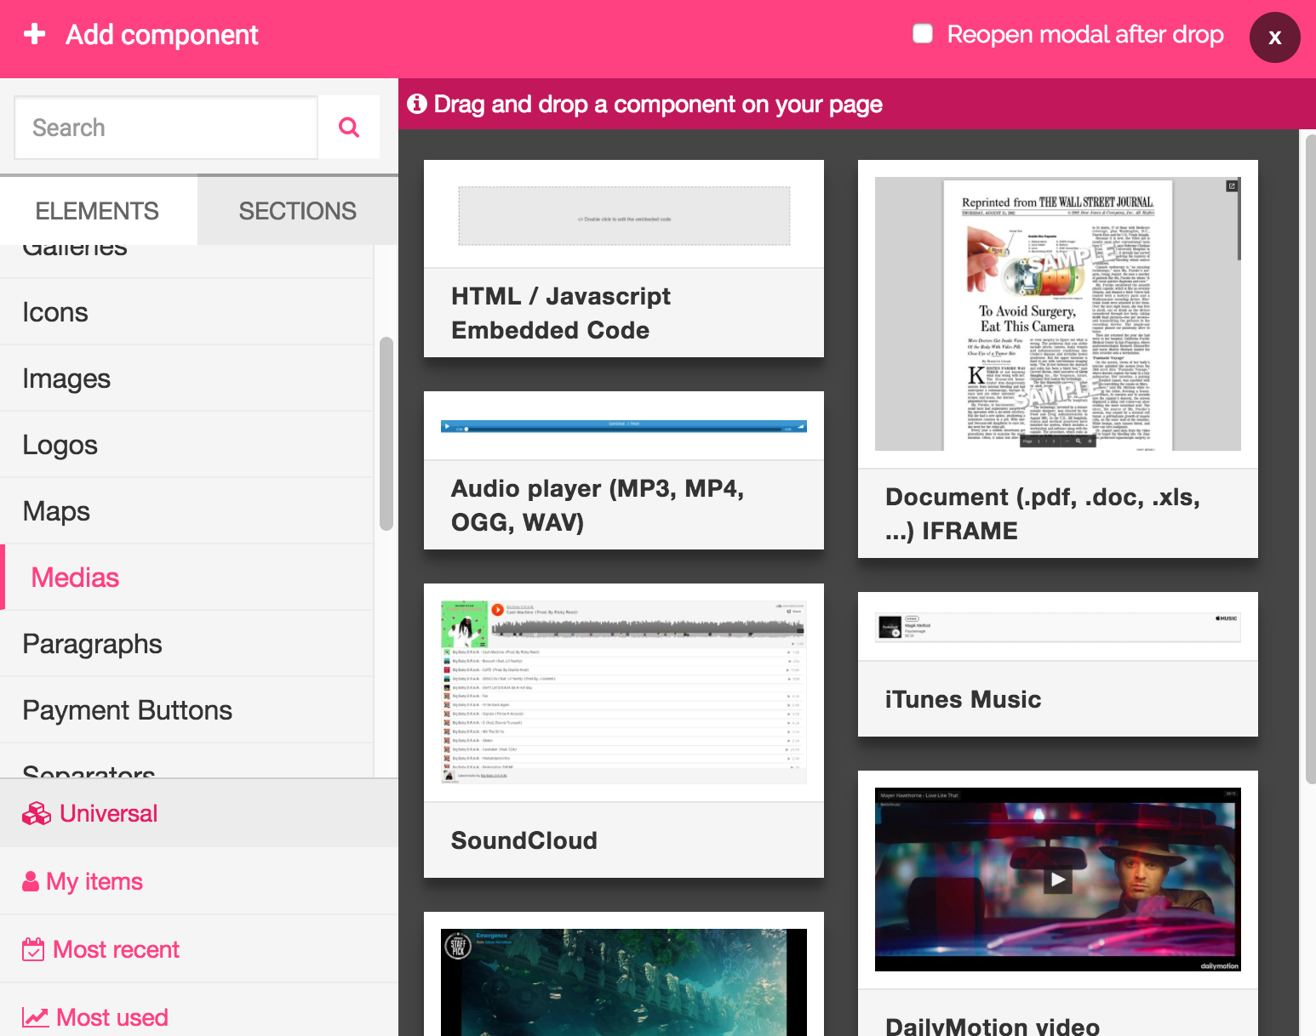The image size is (1316, 1036).
Task: Click the audio player progress bar preview
Action: (x=623, y=427)
